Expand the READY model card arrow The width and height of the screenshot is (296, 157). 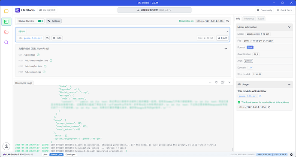(x=227, y=31)
